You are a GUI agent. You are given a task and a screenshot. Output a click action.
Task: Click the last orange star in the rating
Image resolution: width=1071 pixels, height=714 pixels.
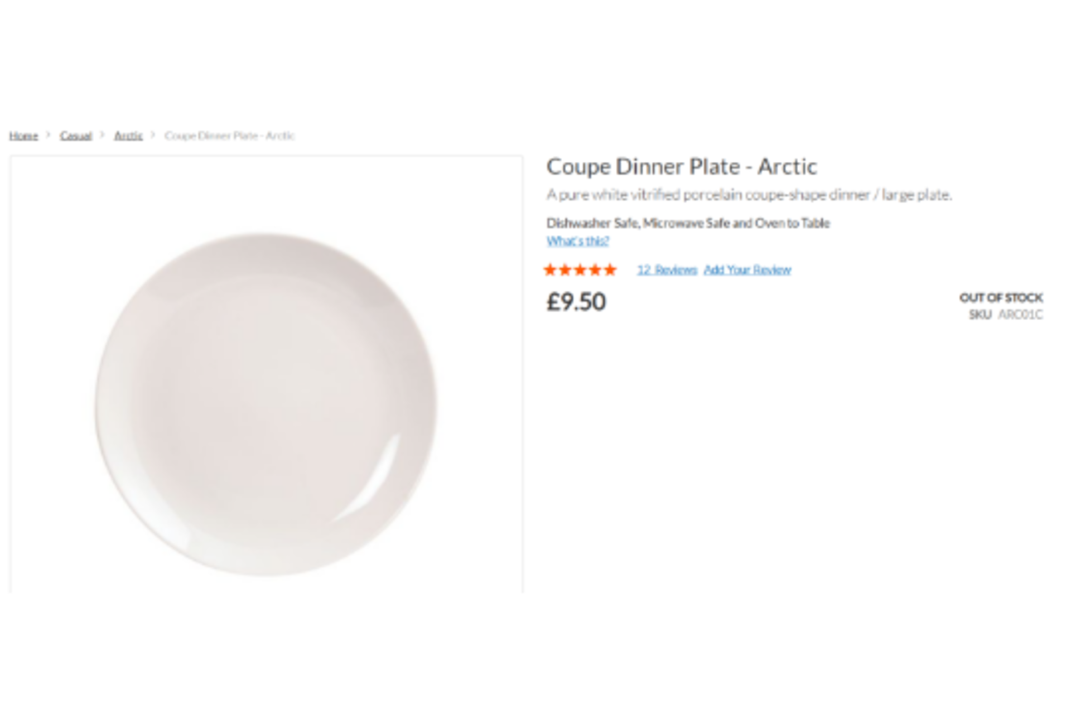click(x=610, y=270)
